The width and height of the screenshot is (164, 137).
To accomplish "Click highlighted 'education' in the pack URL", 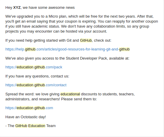I will [25, 67].
